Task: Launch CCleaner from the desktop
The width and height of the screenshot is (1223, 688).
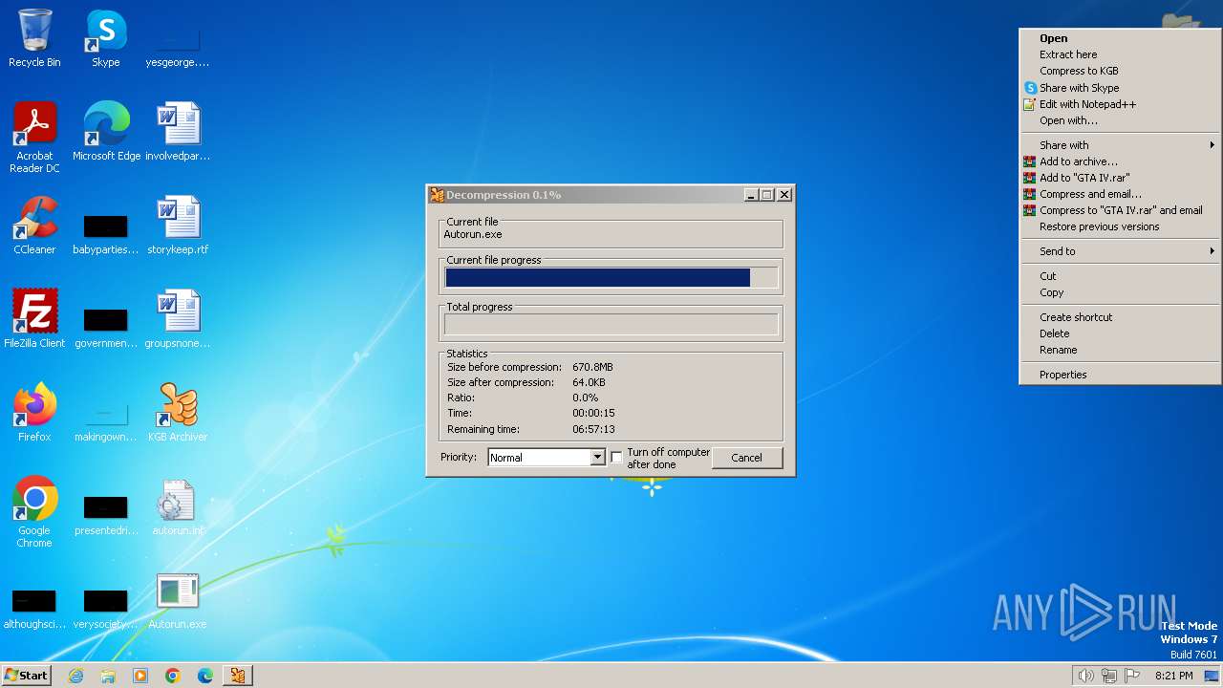Action: click(34, 225)
